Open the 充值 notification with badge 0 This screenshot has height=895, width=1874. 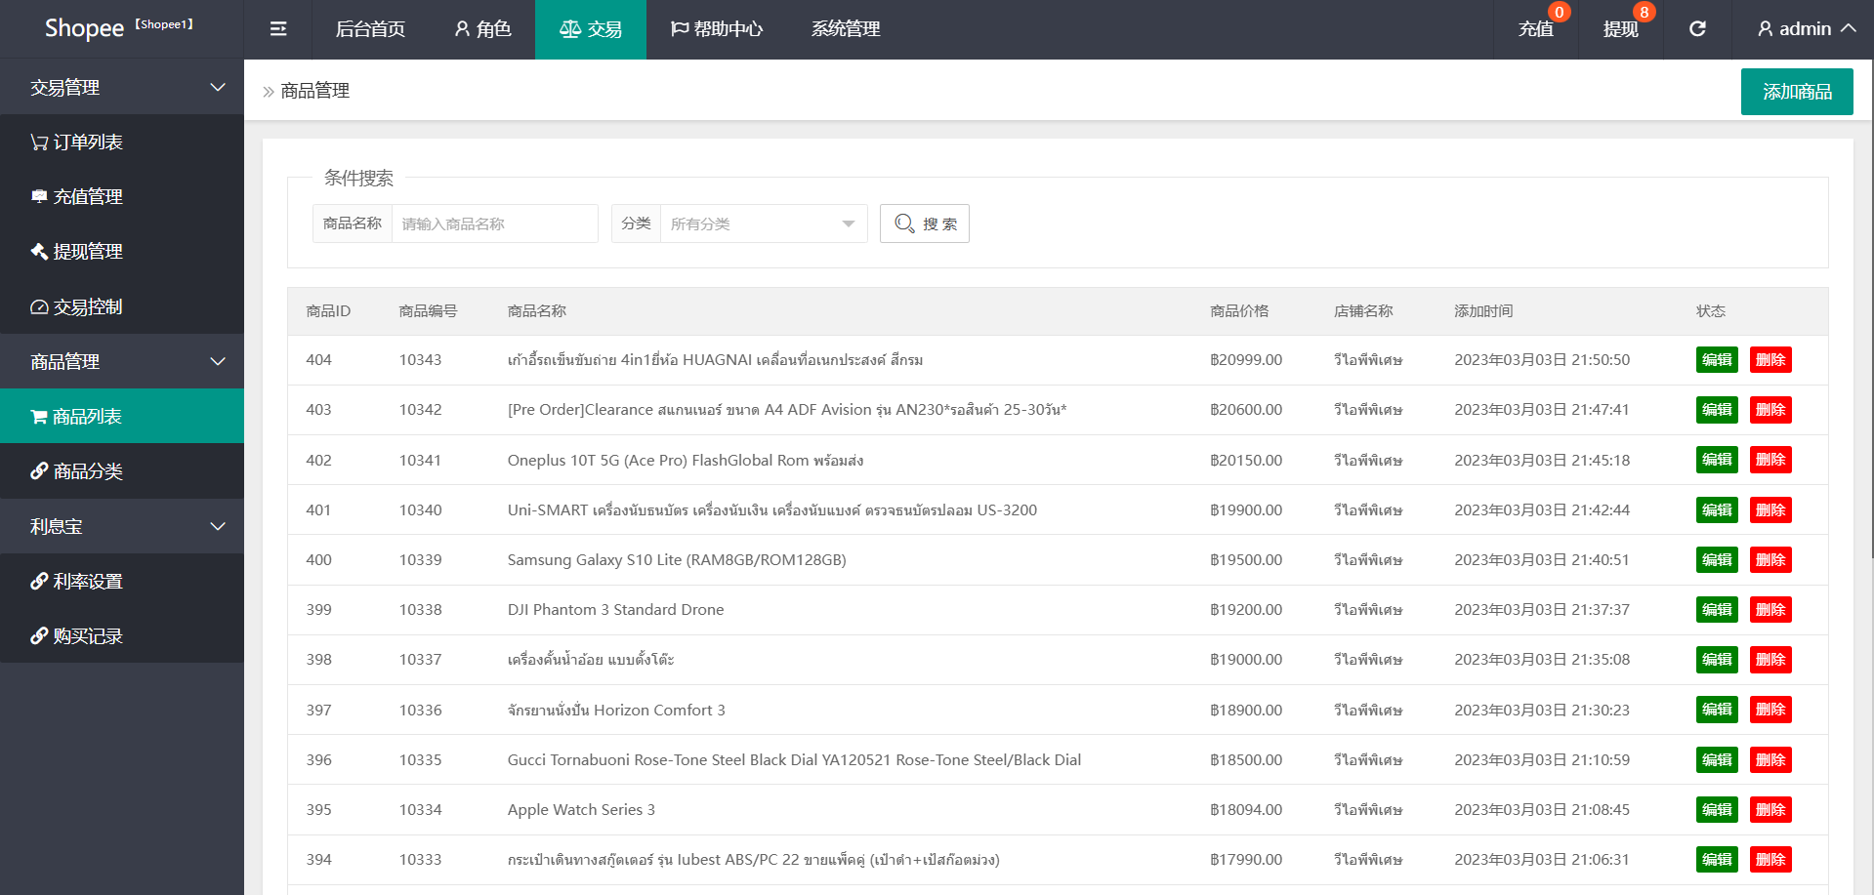(1536, 29)
